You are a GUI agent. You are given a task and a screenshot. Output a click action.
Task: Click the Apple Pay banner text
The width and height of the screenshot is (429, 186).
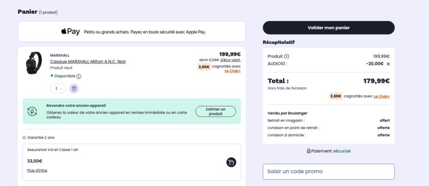145,32
